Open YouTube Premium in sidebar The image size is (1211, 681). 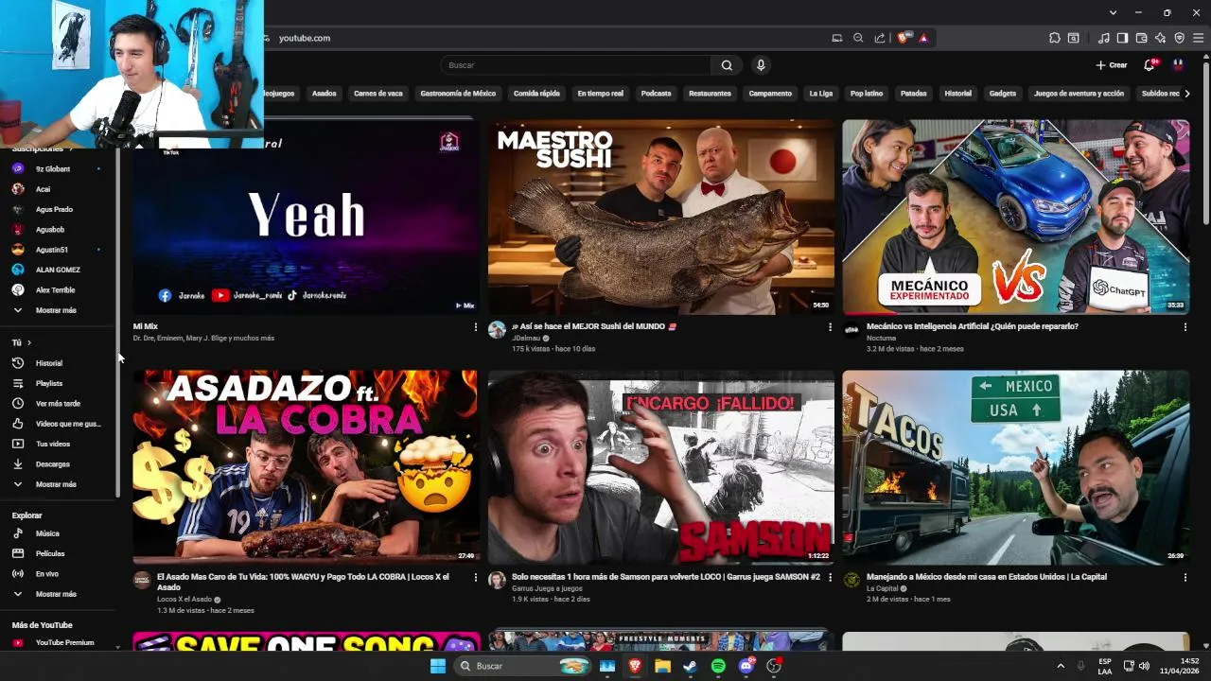57,643
